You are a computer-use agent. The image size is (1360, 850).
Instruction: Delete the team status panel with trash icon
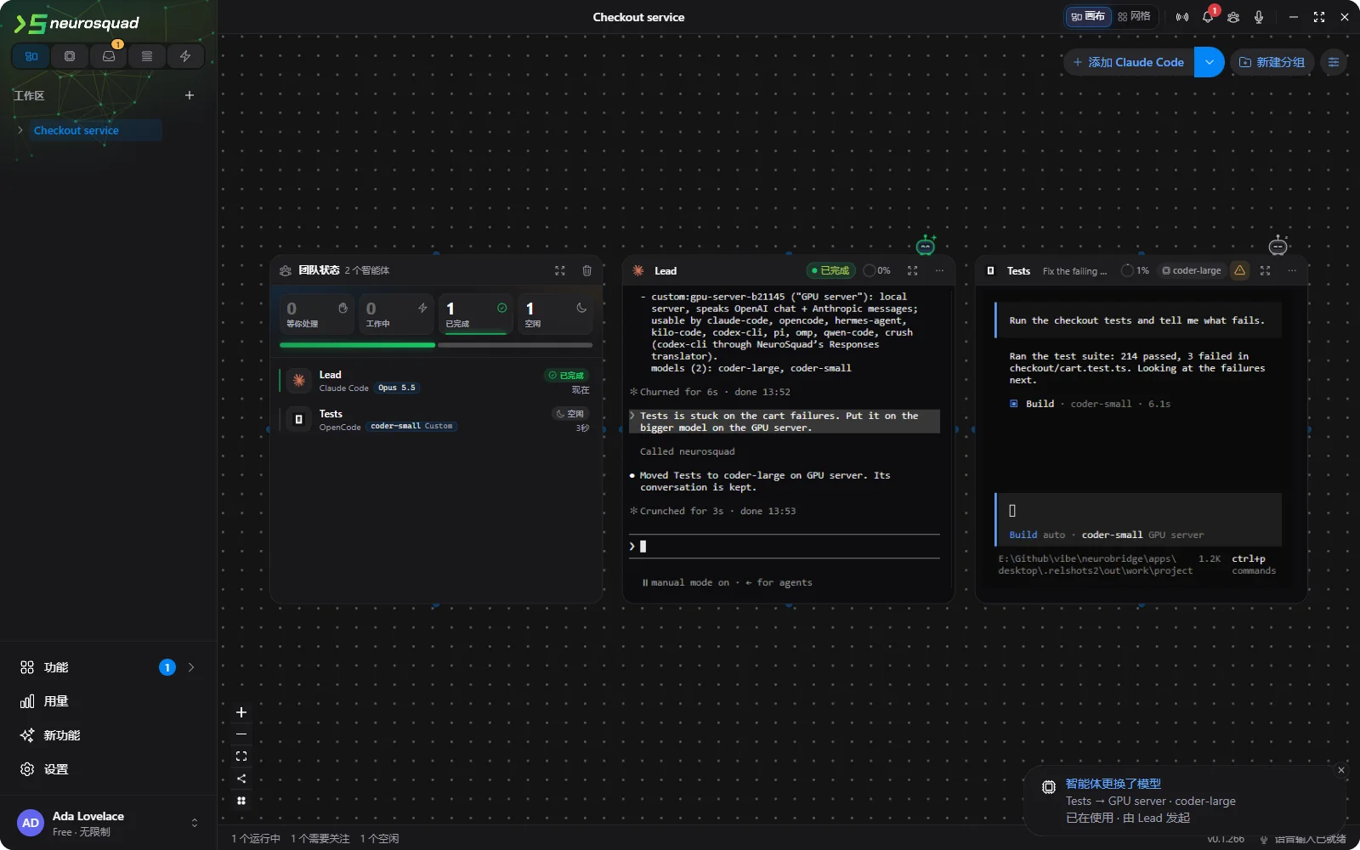point(586,270)
